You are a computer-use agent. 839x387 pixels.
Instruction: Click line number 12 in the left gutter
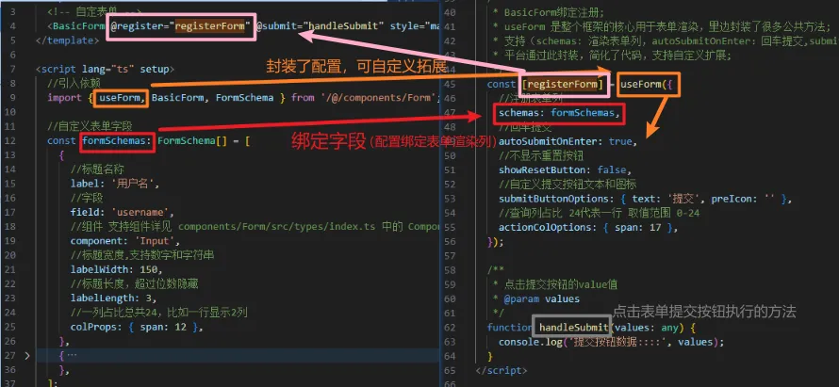[12, 141]
